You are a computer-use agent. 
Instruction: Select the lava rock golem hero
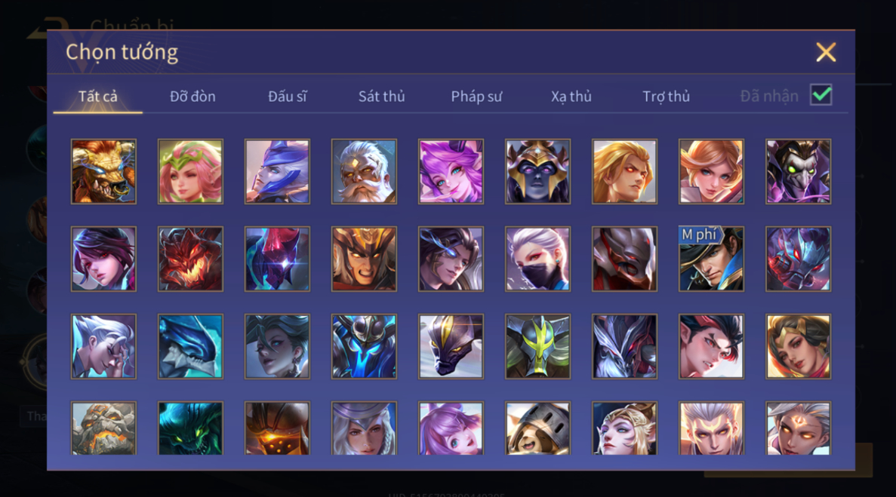(103, 428)
